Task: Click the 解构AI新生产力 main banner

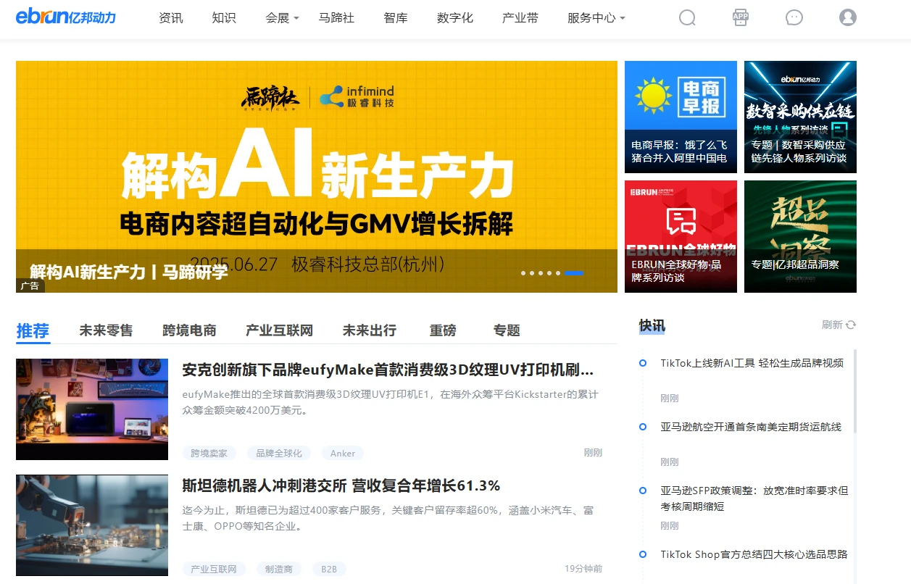Action: 317,177
